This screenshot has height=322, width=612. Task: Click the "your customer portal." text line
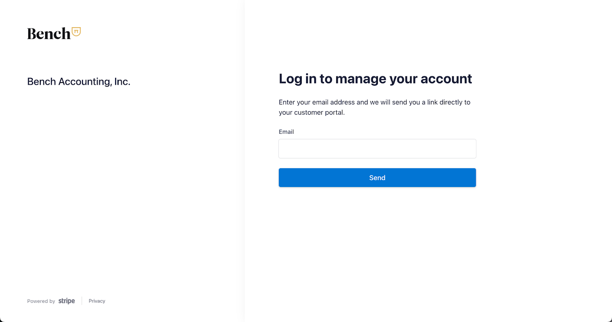(311, 112)
